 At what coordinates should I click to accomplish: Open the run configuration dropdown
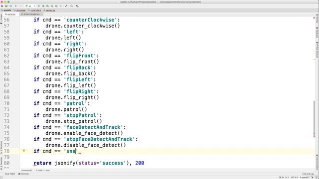pos(30,6)
